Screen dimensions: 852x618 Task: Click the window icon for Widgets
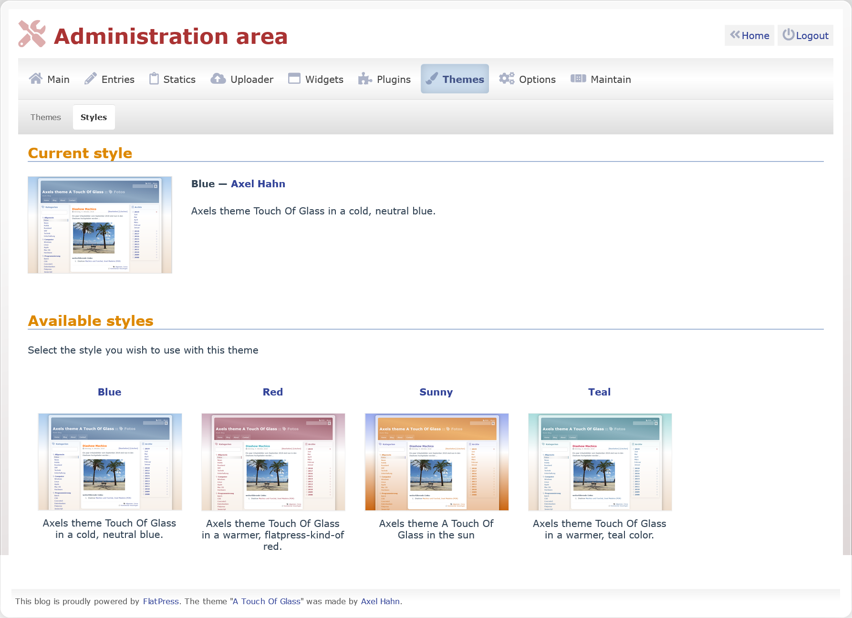coord(294,79)
